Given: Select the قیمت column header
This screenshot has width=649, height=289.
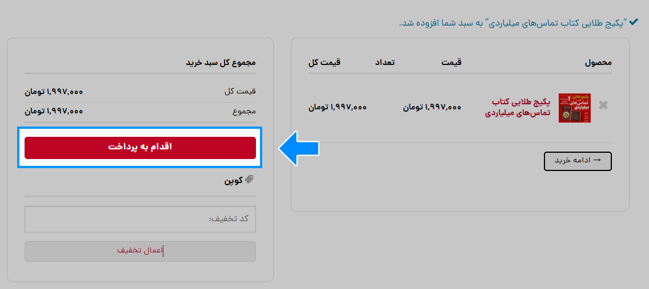Looking at the screenshot, I should click(x=451, y=62).
